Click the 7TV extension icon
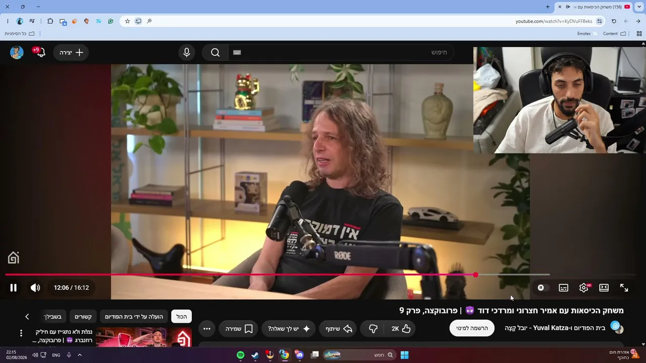646x363 pixels. [98, 21]
